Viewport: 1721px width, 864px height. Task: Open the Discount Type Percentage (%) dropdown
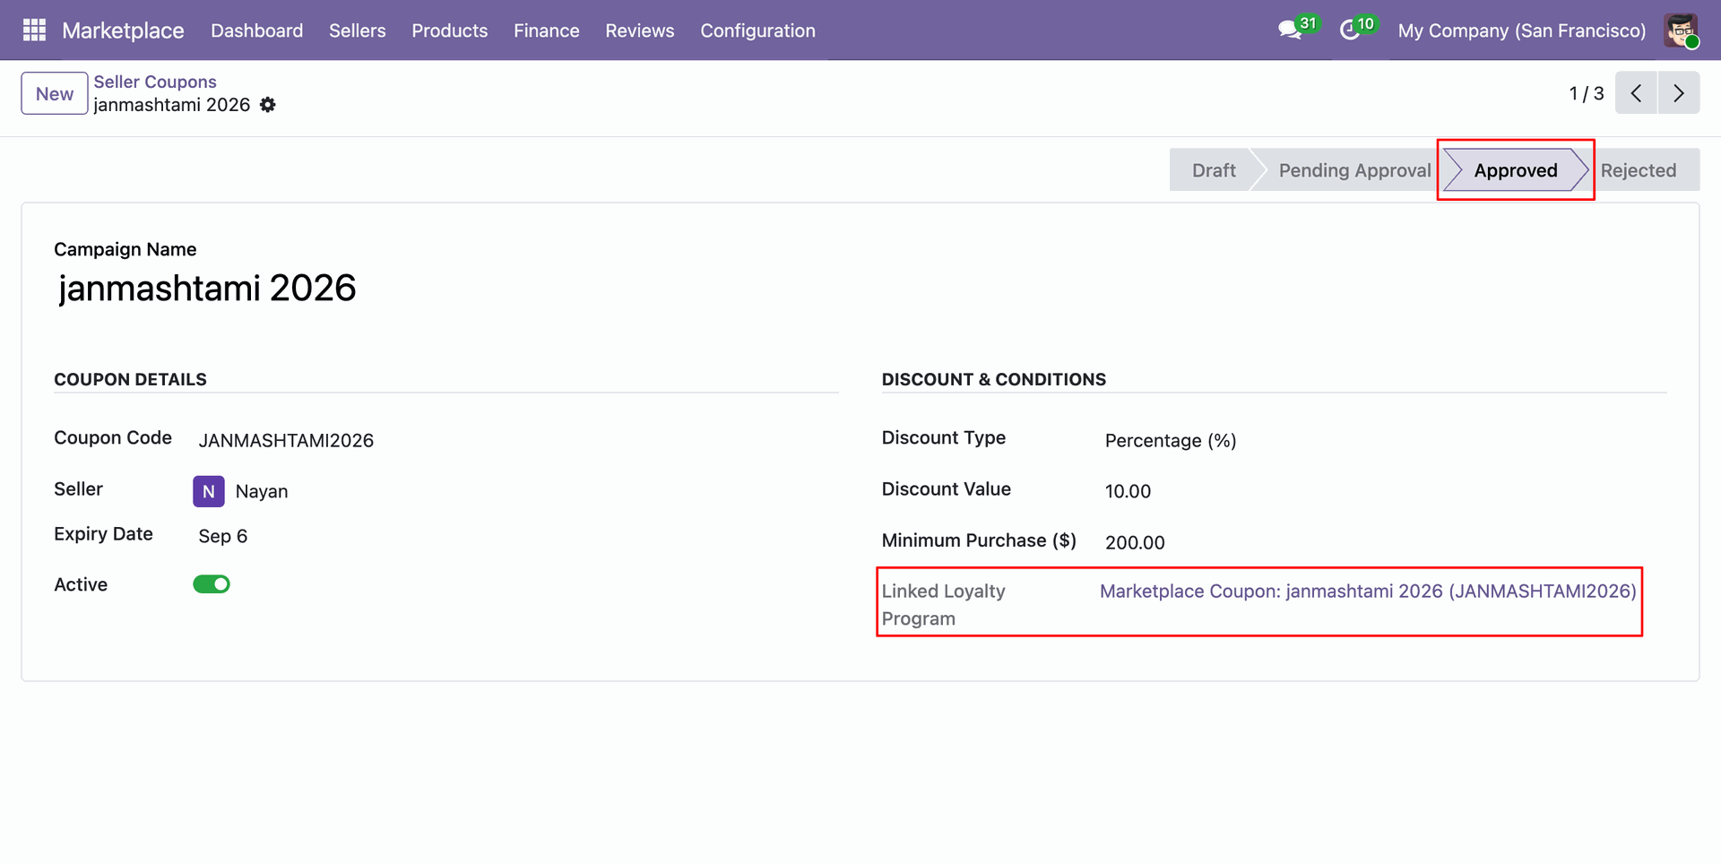pyautogui.click(x=1171, y=440)
